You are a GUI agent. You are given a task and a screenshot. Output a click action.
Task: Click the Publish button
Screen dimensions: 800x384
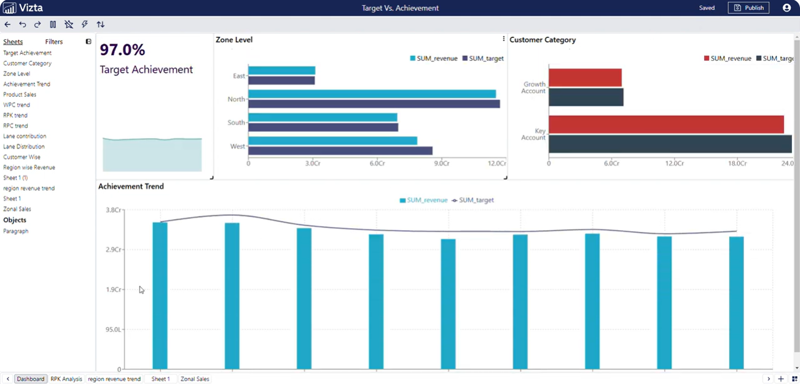coord(748,7)
